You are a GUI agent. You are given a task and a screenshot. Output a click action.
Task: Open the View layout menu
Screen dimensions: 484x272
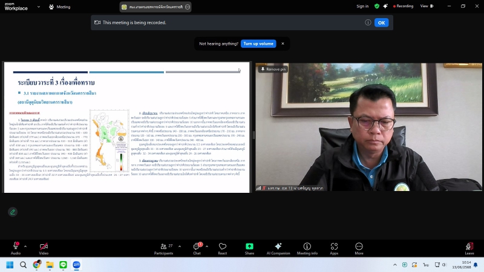point(426,6)
